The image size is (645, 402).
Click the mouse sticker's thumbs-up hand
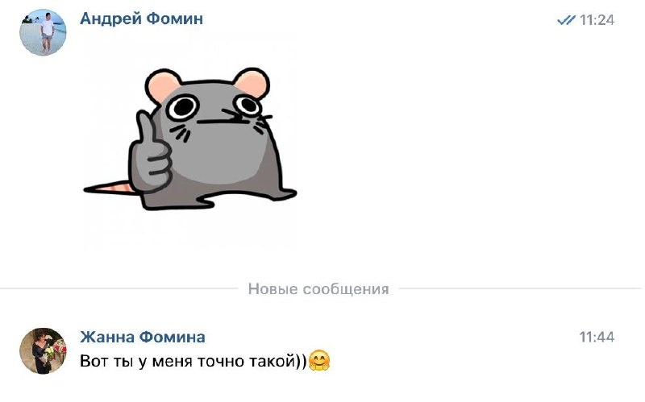coord(150,153)
